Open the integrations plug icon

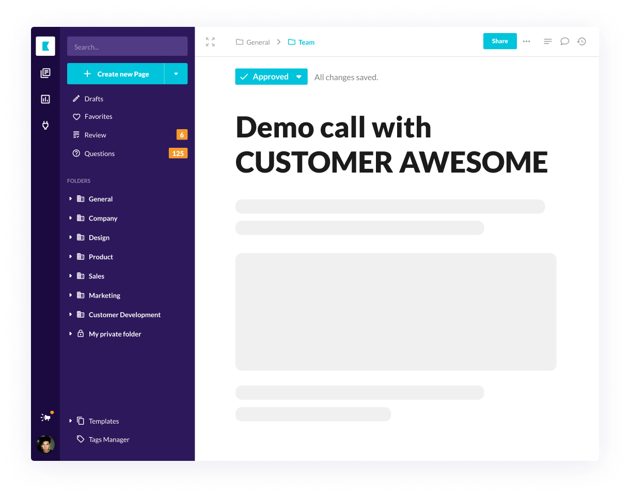pyautogui.click(x=45, y=125)
